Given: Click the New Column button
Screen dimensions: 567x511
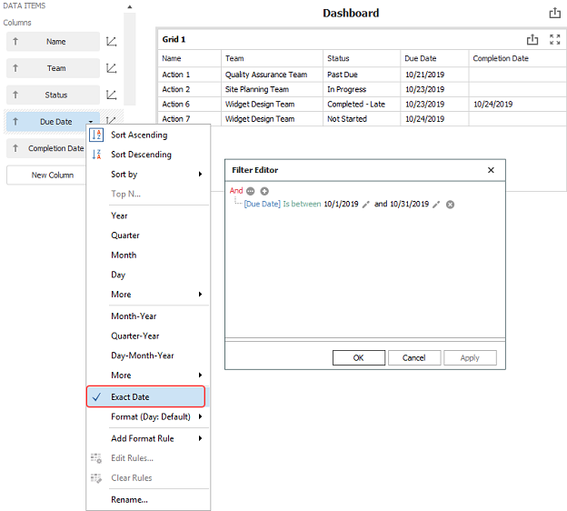Looking at the screenshot, I should click(53, 175).
